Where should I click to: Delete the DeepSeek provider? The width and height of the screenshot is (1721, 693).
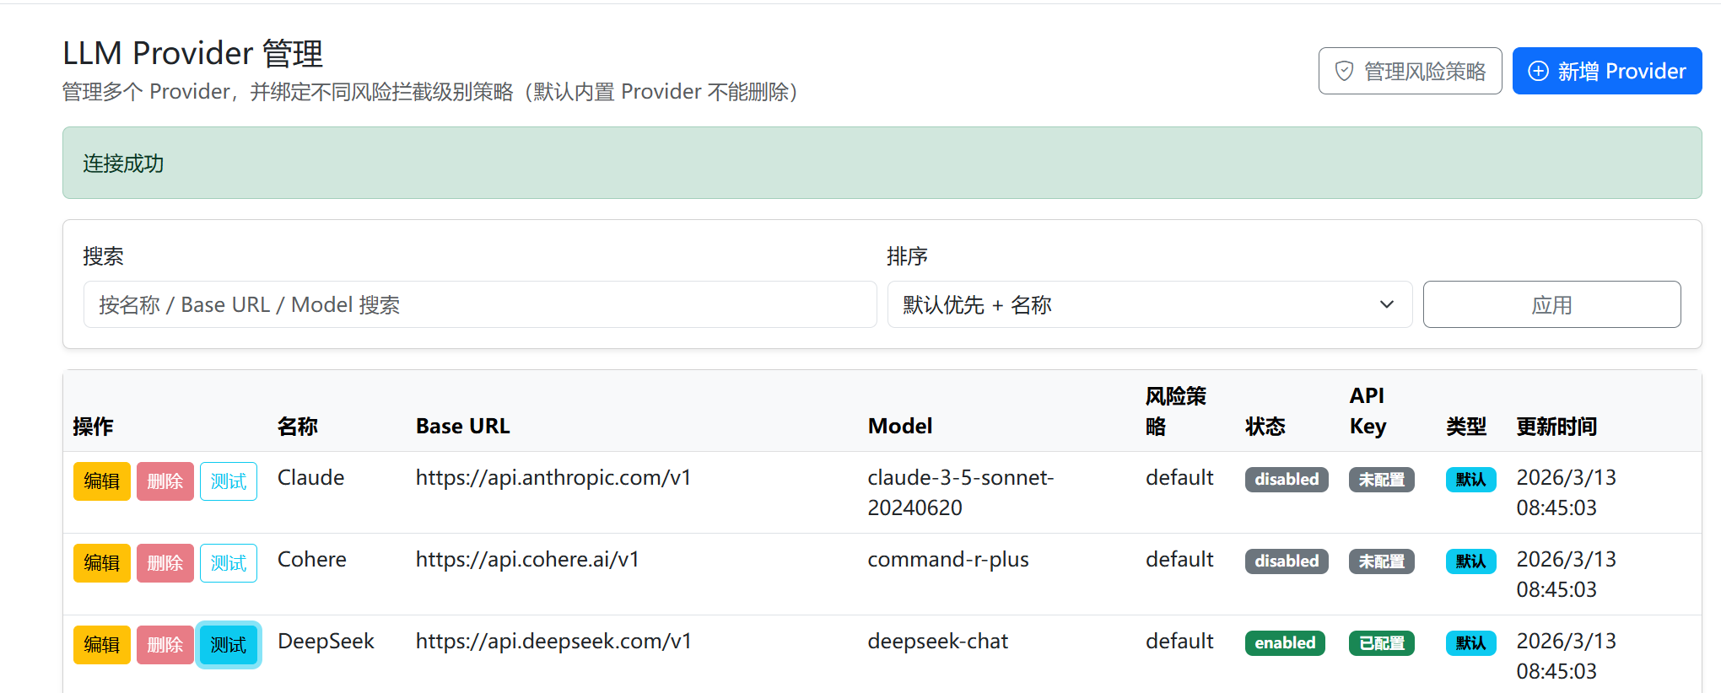click(x=165, y=645)
